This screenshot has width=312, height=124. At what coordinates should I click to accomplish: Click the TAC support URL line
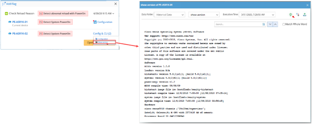pos(169,36)
